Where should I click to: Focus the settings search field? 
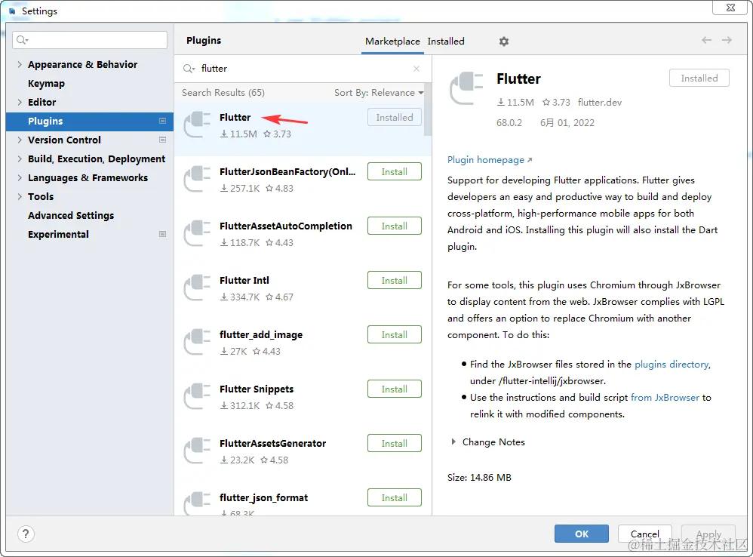[90, 40]
